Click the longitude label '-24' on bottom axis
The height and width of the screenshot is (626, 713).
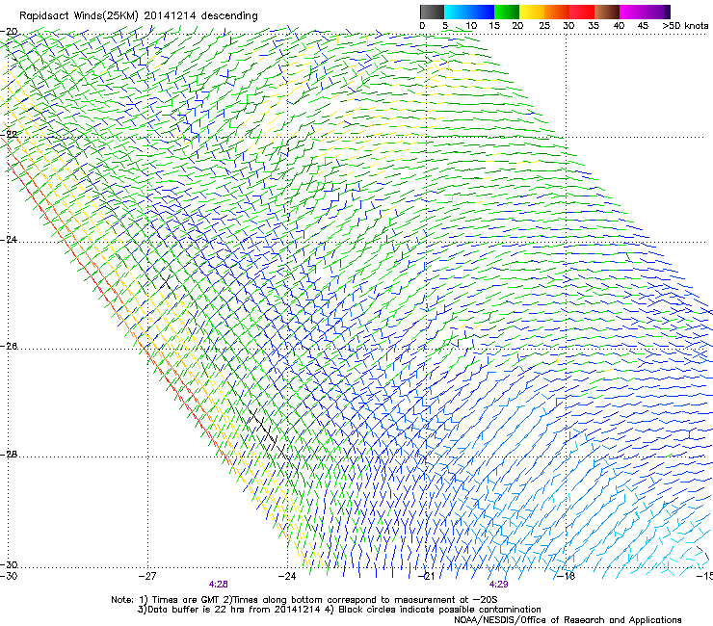point(287,576)
